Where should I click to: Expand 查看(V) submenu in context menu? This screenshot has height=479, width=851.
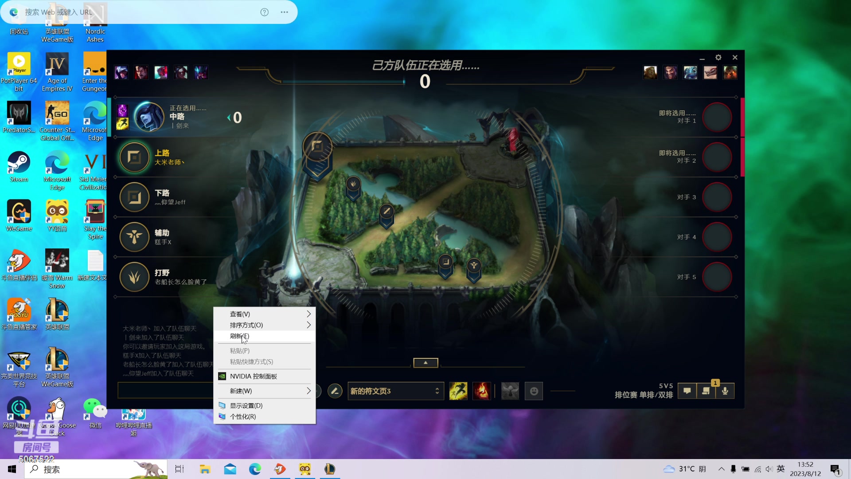(265, 314)
